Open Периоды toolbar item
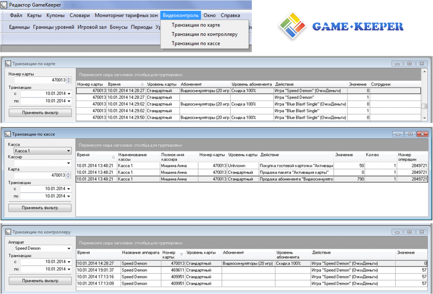The height and width of the screenshot is (294, 433). 142,27
